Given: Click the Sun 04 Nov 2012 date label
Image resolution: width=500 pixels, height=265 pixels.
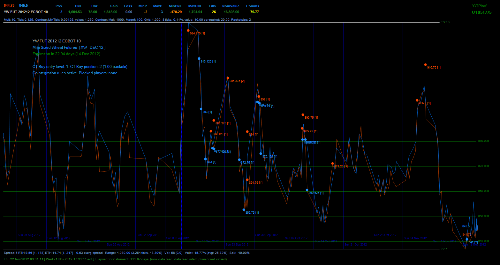Looking at the screenshot, I should 415,238.
